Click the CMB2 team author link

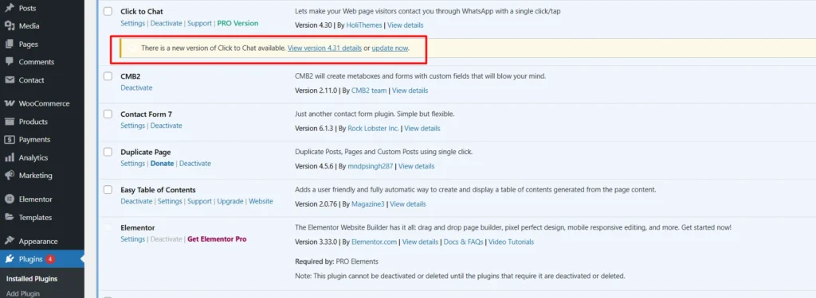click(x=369, y=91)
